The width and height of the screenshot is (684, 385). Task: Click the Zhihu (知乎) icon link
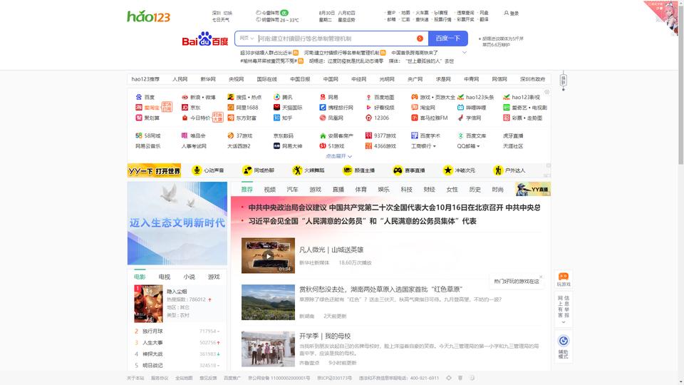pyautogui.click(x=276, y=118)
